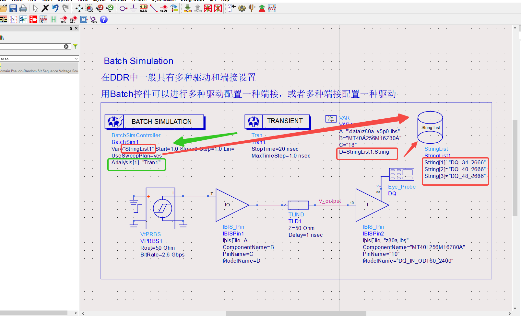This screenshot has width=521, height=316.
Task: Open the blue Help question mark icon
Action: point(103,20)
